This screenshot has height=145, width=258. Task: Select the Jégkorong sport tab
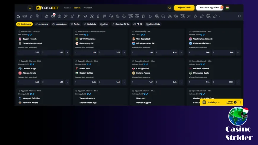(42, 24)
